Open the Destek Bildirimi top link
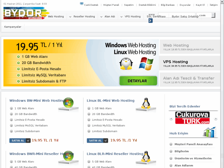This screenshot has width=224, height=168. (x=147, y=5)
